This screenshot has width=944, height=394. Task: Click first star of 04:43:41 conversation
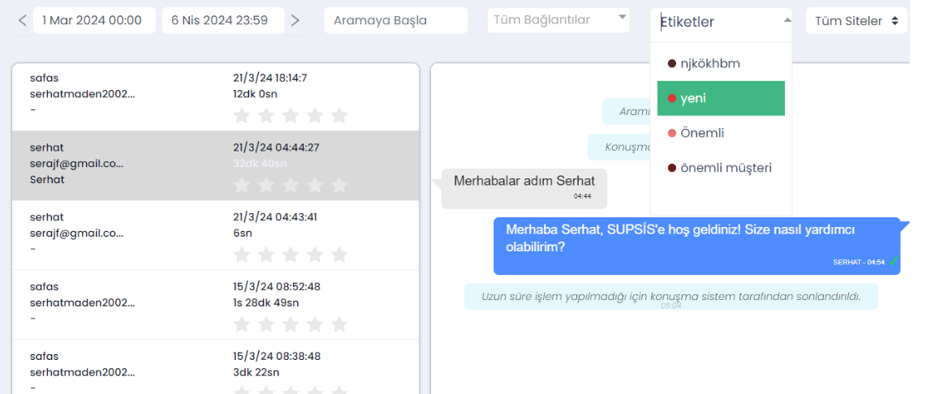click(x=241, y=255)
